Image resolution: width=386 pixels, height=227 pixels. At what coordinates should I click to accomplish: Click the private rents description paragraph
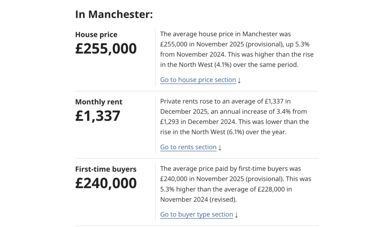click(234, 116)
